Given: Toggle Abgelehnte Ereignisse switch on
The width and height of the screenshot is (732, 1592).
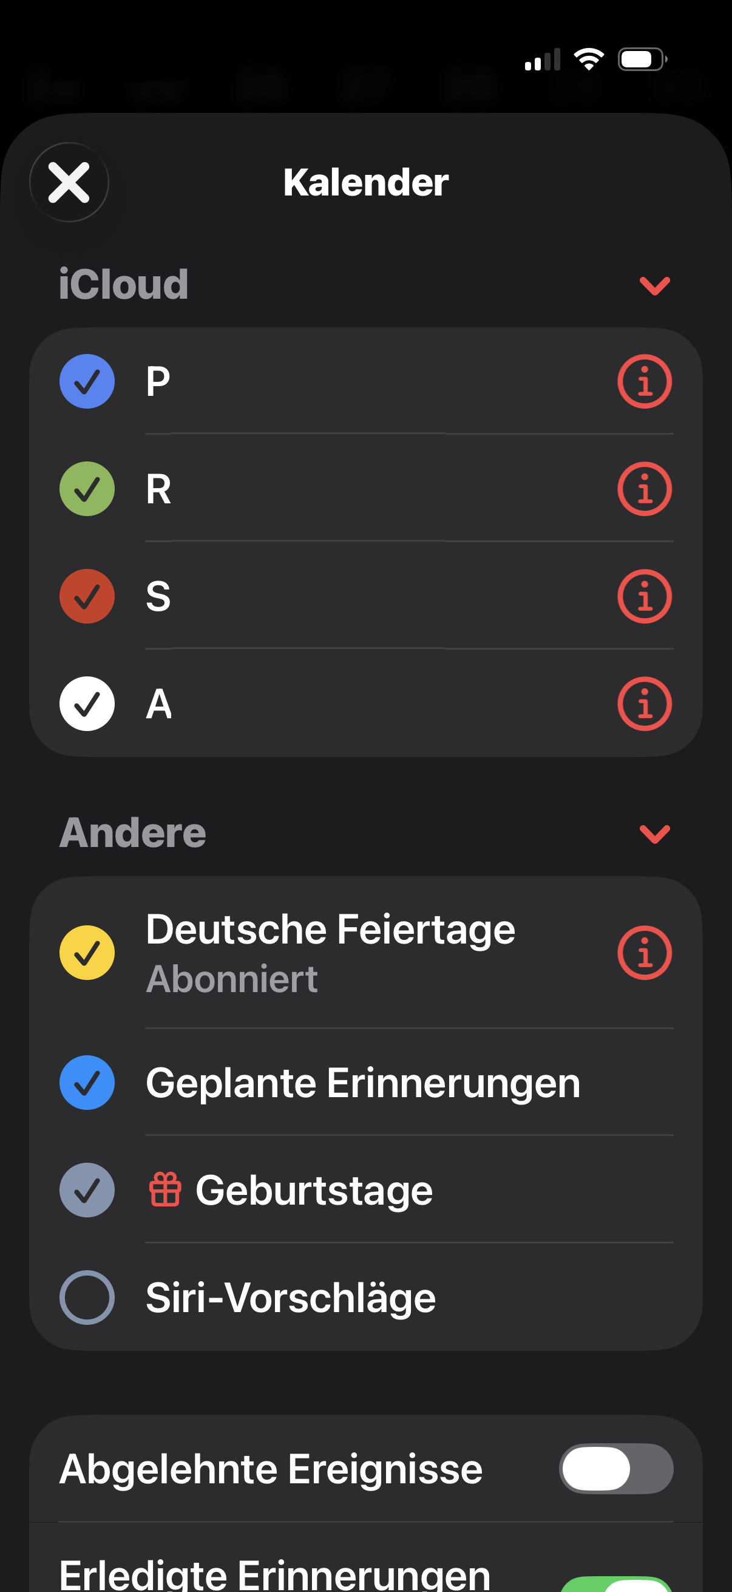Looking at the screenshot, I should pyautogui.click(x=616, y=1468).
